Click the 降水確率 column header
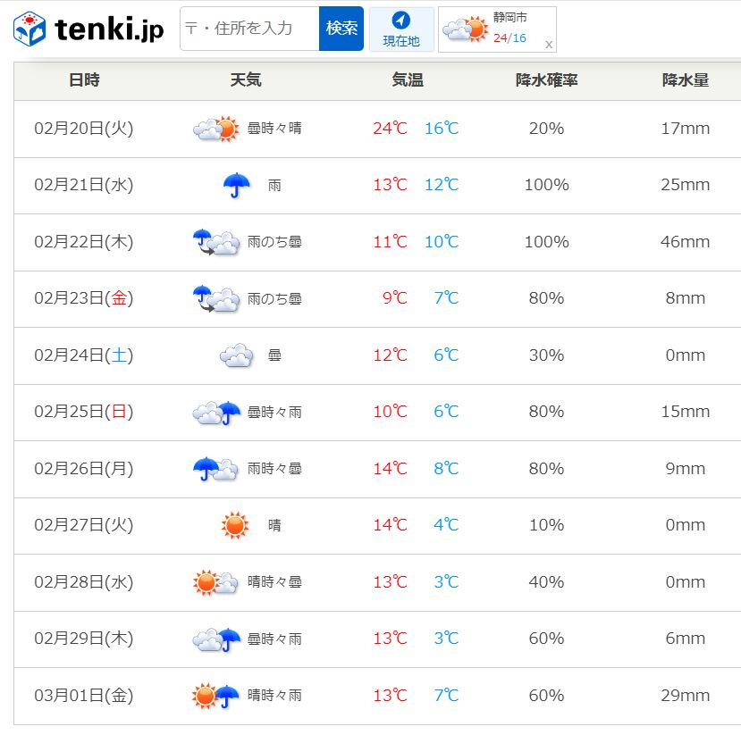 pos(546,80)
